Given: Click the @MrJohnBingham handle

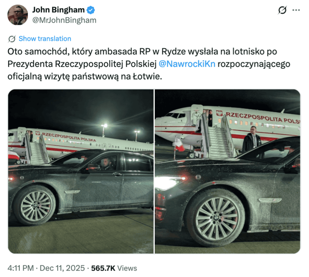Looking at the screenshot, I should [x=64, y=20].
